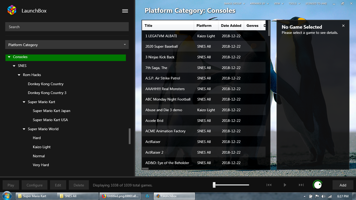
Task: Collapse the Rom Hacks tree node
Action: (x=19, y=75)
